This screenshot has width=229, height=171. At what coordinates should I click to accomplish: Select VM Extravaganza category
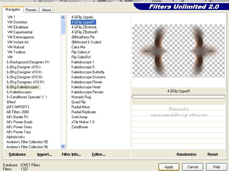click(21, 37)
